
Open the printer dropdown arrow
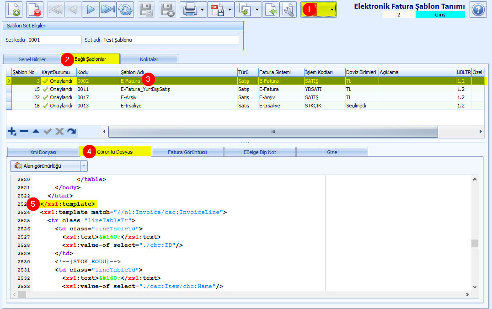coord(203,10)
